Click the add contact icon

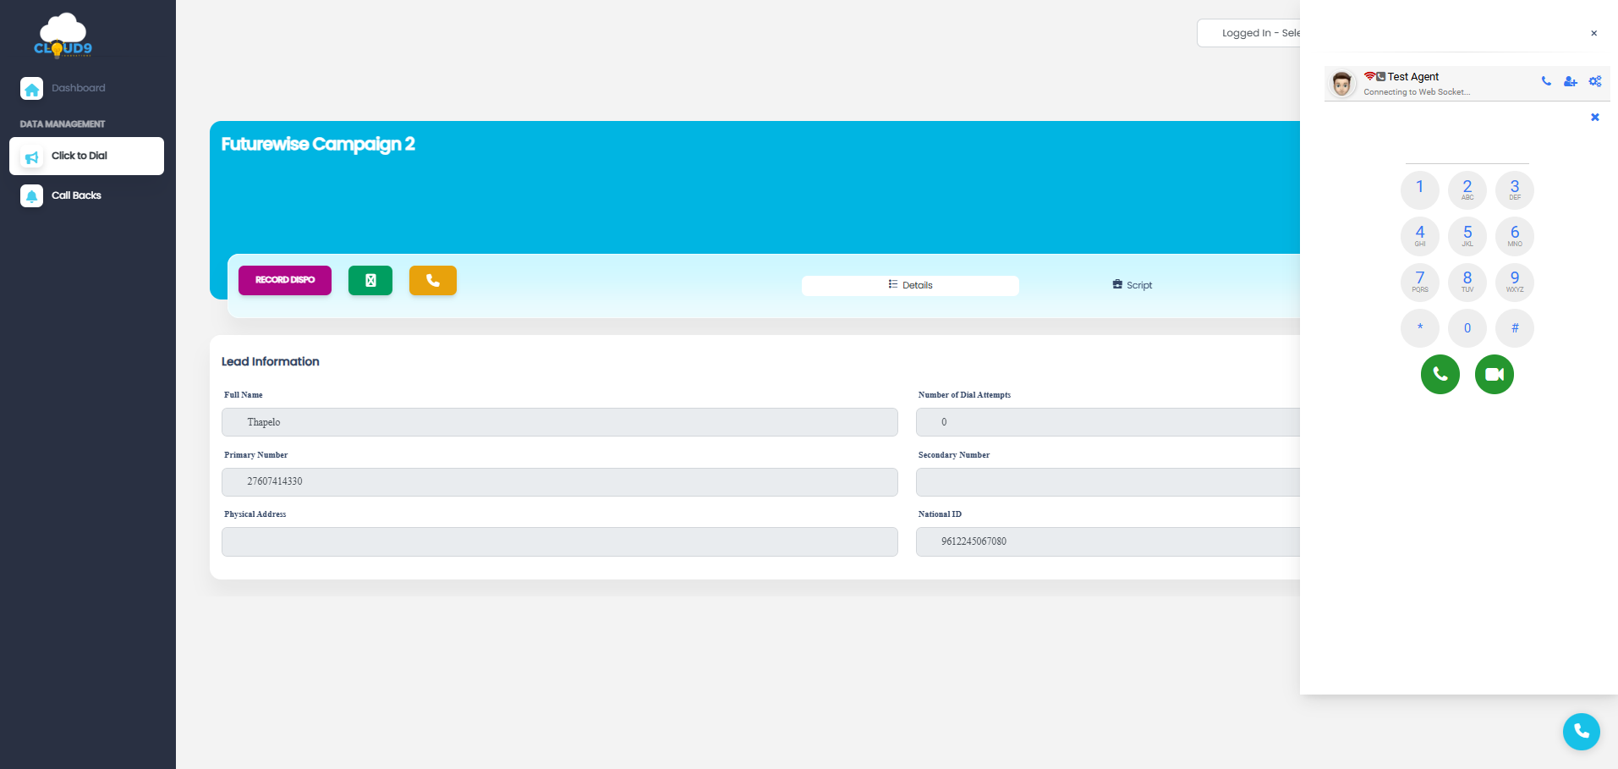(1571, 81)
